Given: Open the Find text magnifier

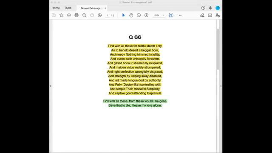Looking at the screenshot, I should pos(84,15).
